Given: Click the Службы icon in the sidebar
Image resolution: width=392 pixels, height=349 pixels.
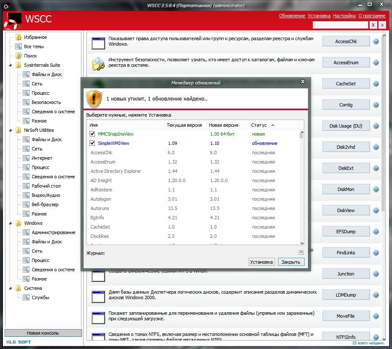Looking at the screenshot, I should click(x=26, y=297).
